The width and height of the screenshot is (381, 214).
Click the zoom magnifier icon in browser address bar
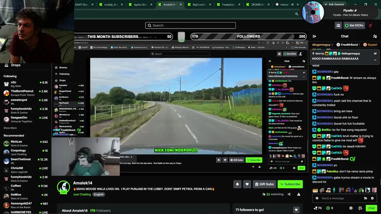tap(297, 14)
